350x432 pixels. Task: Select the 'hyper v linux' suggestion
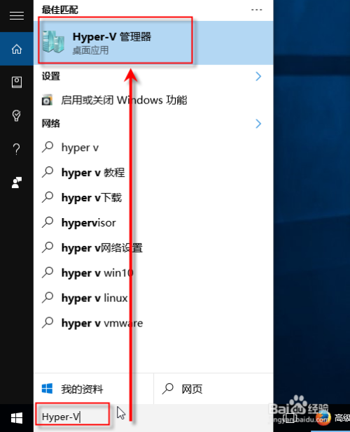click(x=153, y=298)
